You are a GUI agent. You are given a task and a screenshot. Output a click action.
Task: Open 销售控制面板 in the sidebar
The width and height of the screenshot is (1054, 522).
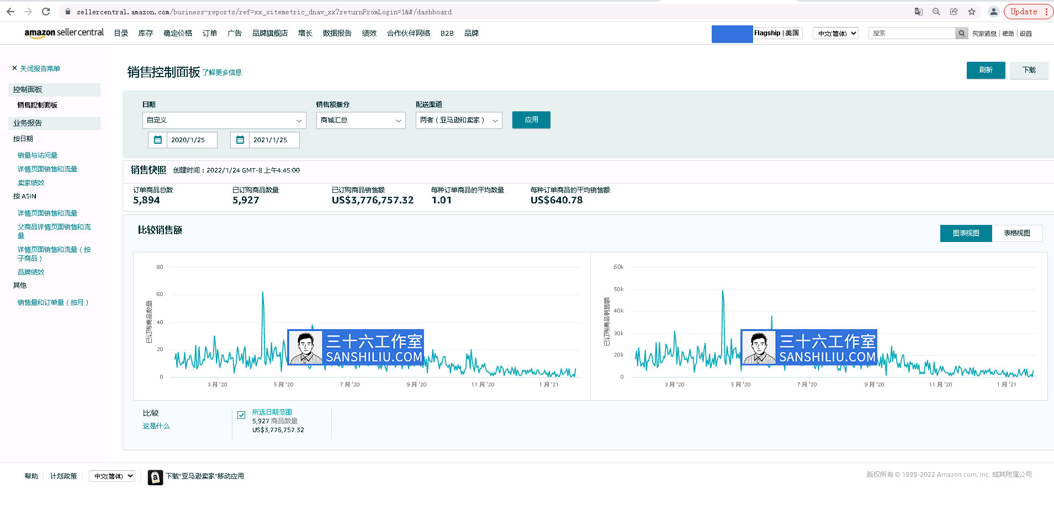coord(37,105)
